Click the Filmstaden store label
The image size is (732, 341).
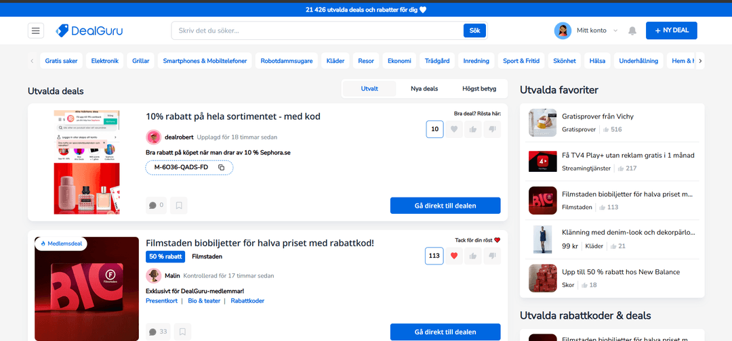(207, 256)
